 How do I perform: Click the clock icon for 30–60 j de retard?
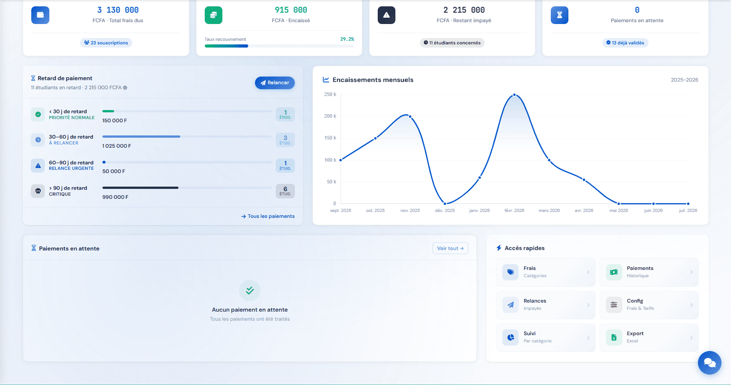pyautogui.click(x=38, y=140)
